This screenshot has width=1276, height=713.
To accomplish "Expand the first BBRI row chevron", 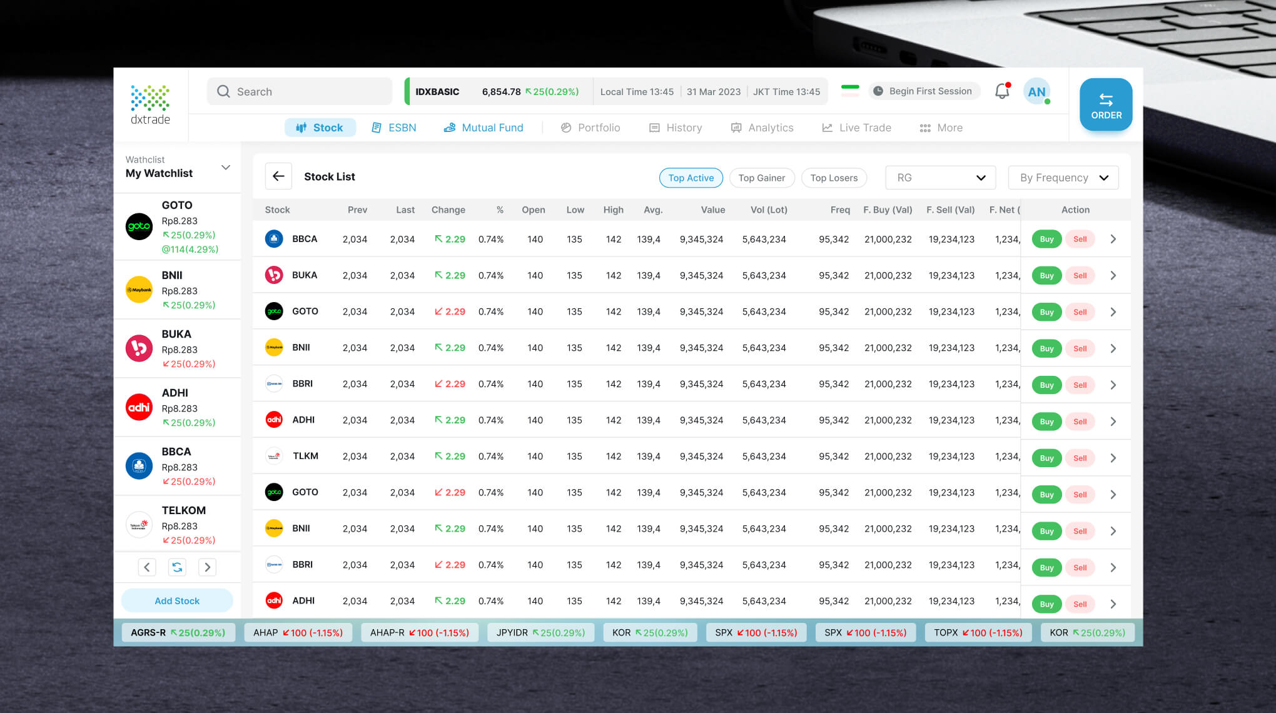I will coord(1113,385).
